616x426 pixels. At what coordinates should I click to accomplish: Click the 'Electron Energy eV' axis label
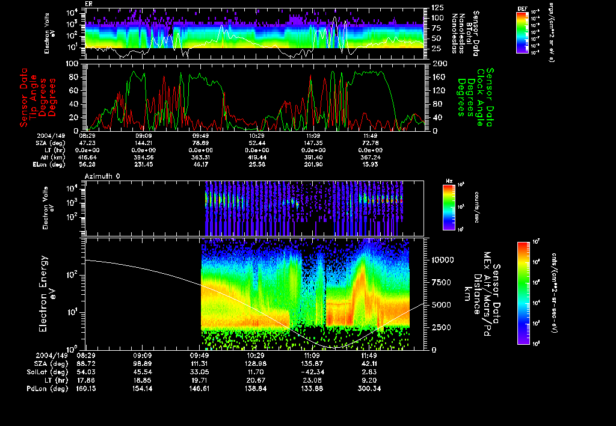coord(47,294)
